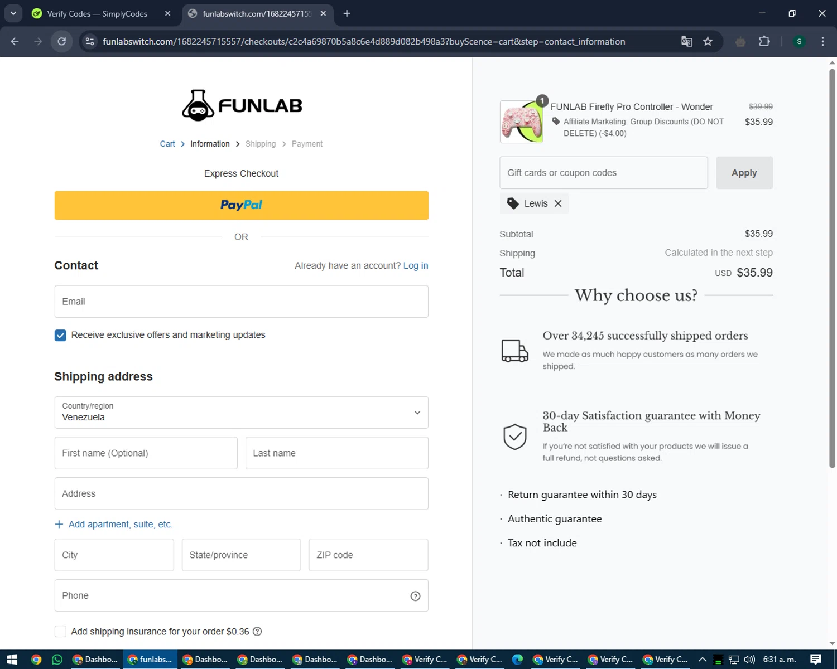Focus the Last name field

click(x=337, y=453)
